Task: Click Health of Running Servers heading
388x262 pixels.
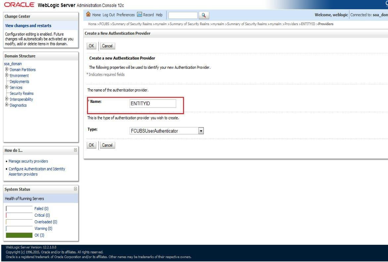Action: click(x=24, y=198)
